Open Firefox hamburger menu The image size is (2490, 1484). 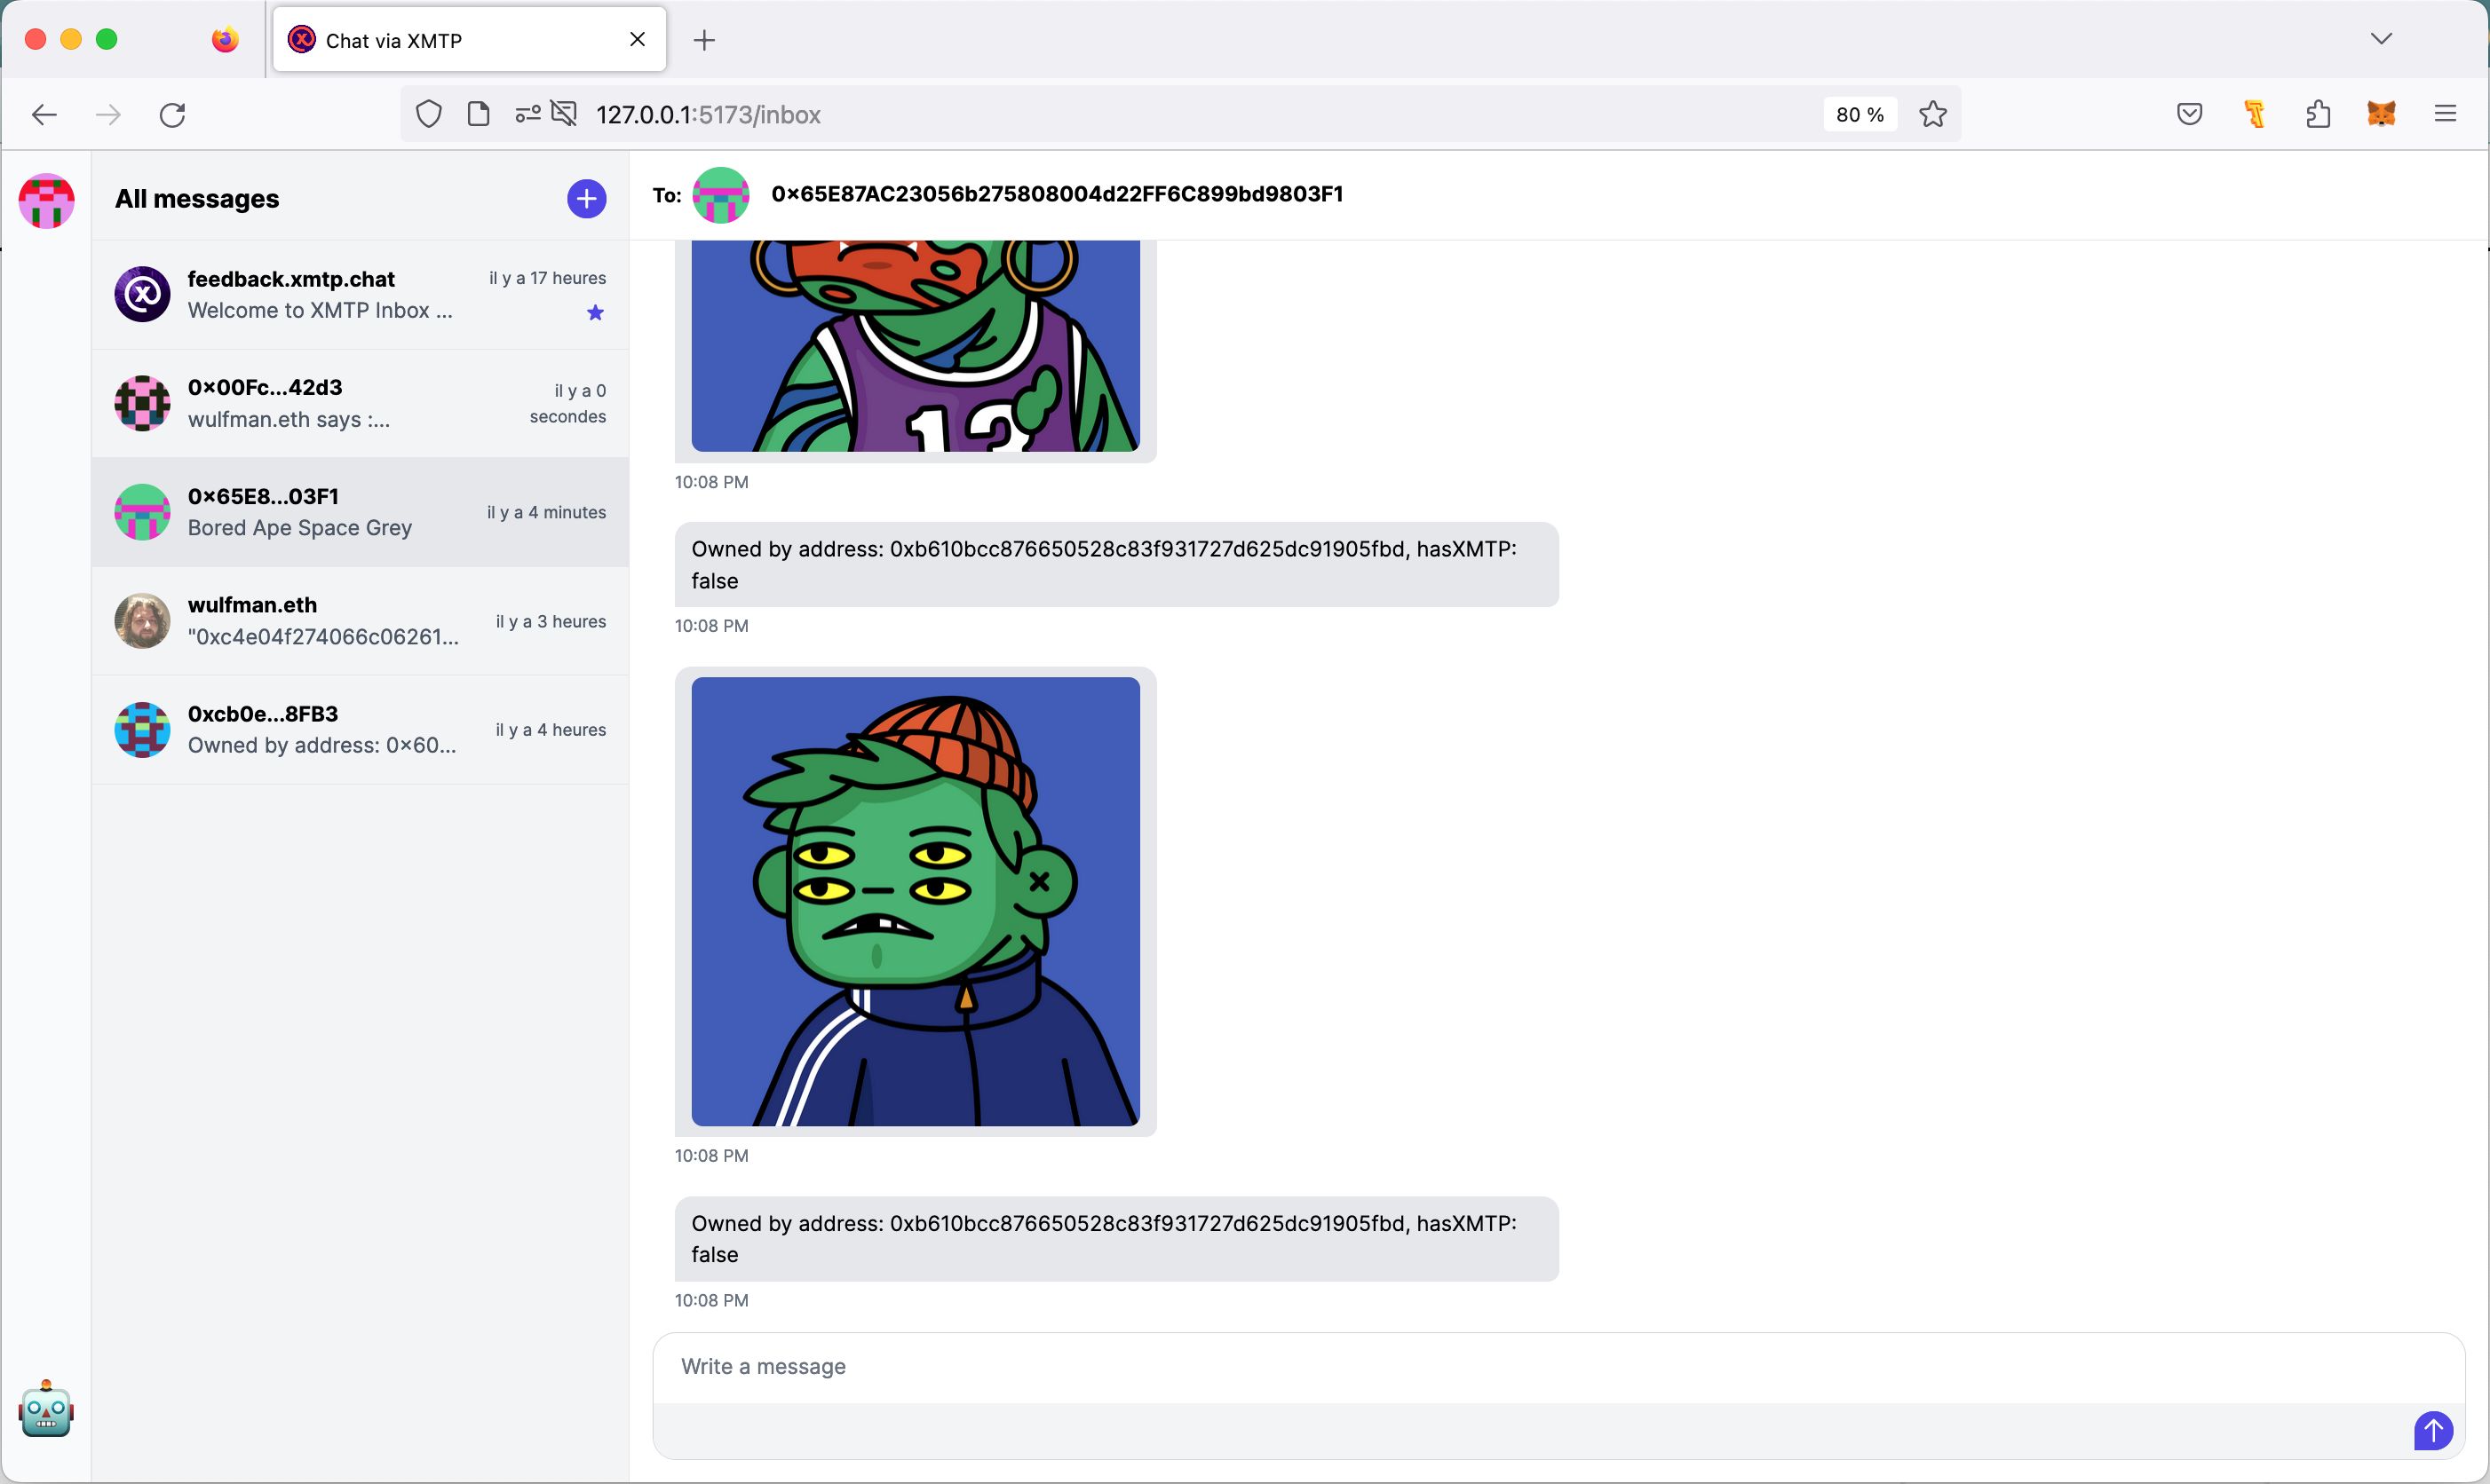click(x=2445, y=115)
